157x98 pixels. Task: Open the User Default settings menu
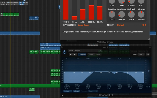point(85,51)
